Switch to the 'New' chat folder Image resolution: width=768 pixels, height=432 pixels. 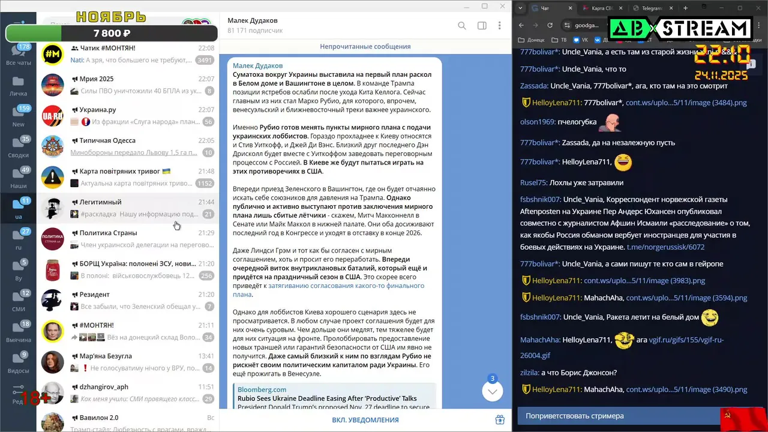pos(18,116)
